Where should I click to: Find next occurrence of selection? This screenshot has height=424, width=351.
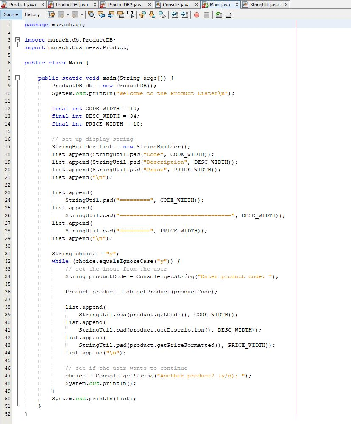111,14
